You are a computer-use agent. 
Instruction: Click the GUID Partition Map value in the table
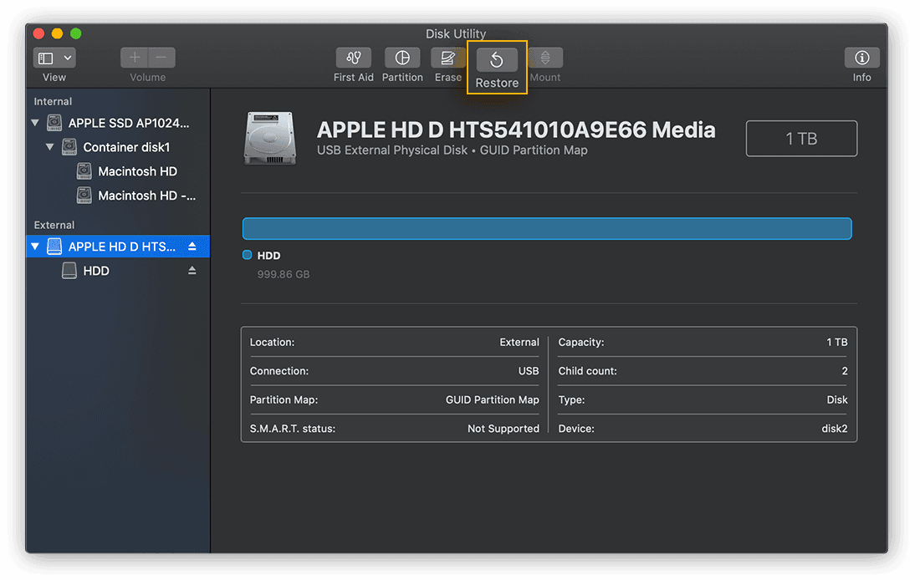click(x=493, y=400)
